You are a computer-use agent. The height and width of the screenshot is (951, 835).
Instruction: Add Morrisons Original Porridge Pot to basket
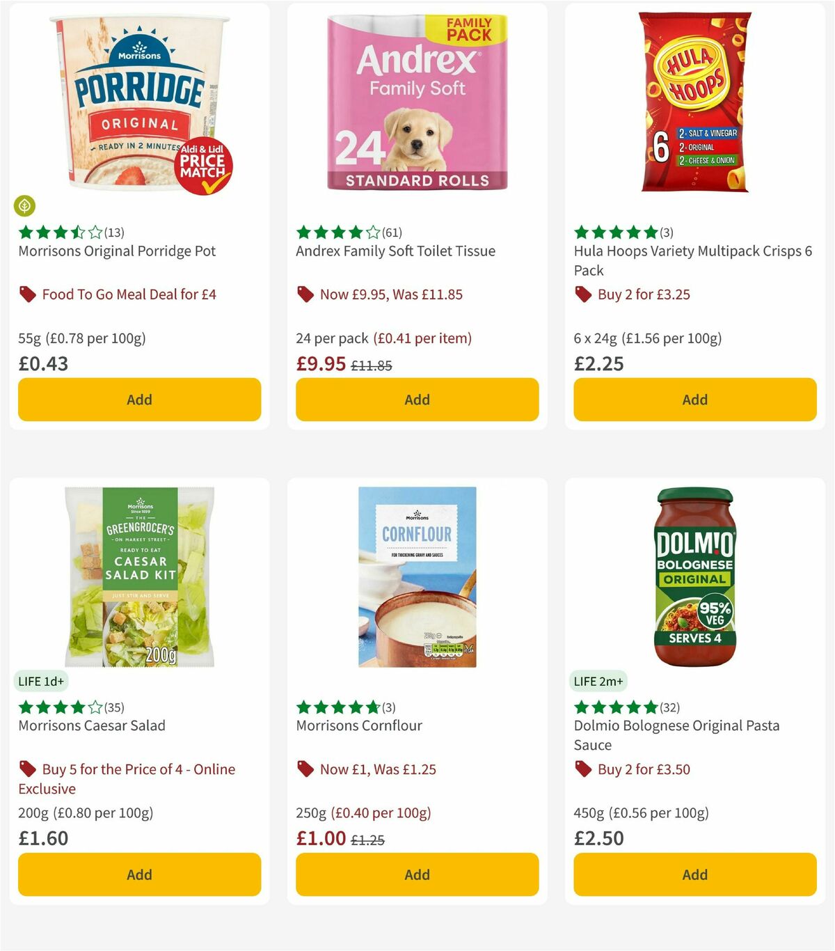(x=139, y=400)
